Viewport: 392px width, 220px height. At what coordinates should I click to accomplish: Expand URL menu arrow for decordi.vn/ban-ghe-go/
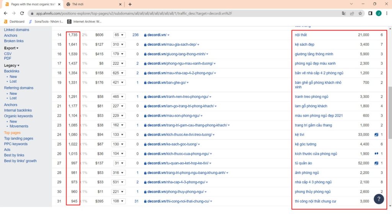pyautogui.click(x=188, y=83)
